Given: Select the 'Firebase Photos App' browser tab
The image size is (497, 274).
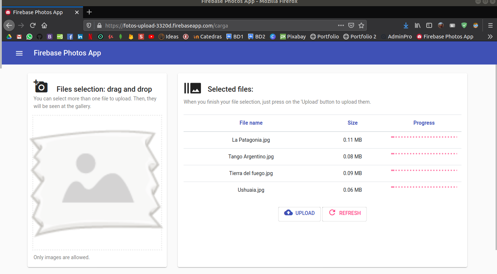Looking at the screenshot, I should [38, 12].
